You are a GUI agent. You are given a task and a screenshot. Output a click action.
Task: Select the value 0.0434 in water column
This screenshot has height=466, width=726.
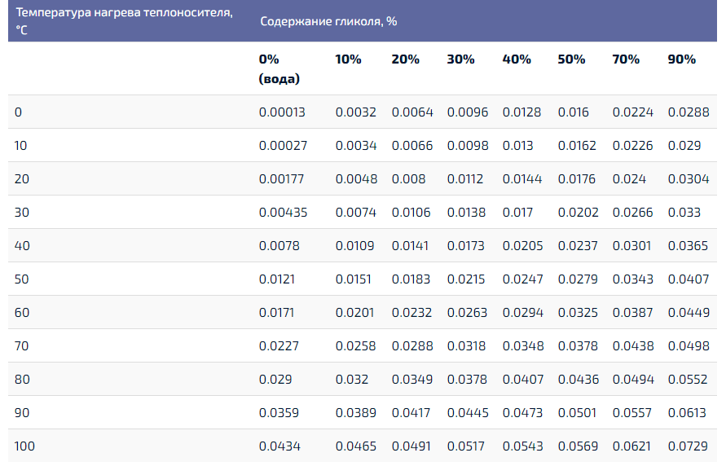(279, 446)
